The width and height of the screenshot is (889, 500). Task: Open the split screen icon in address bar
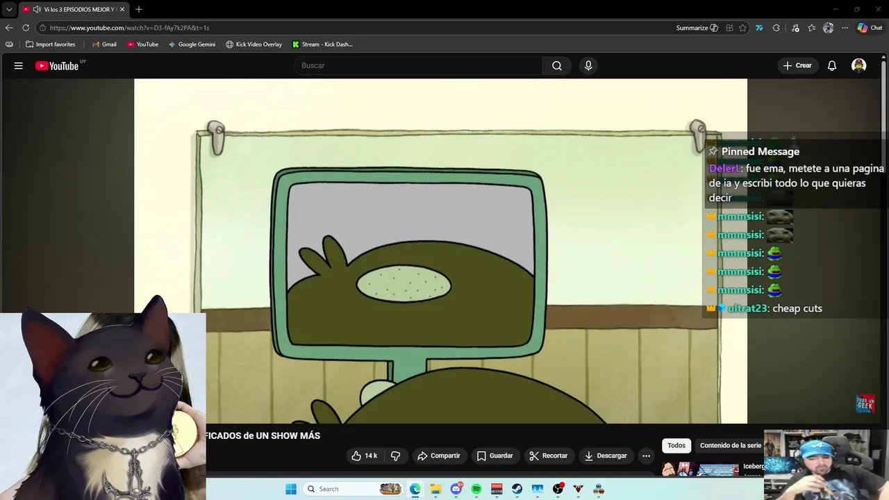click(729, 28)
